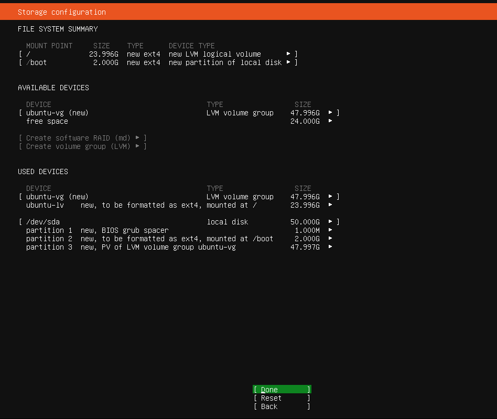Click the 2.000G size in /boot summary row
The height and width of the screenshot is (419, 497).
pyautogui.click(x=106, y=62)
